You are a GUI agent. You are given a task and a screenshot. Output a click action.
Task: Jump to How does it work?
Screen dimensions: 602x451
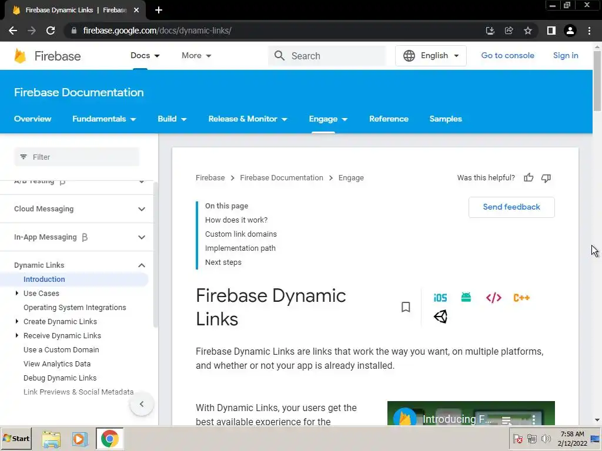click(x=236, y=220)
